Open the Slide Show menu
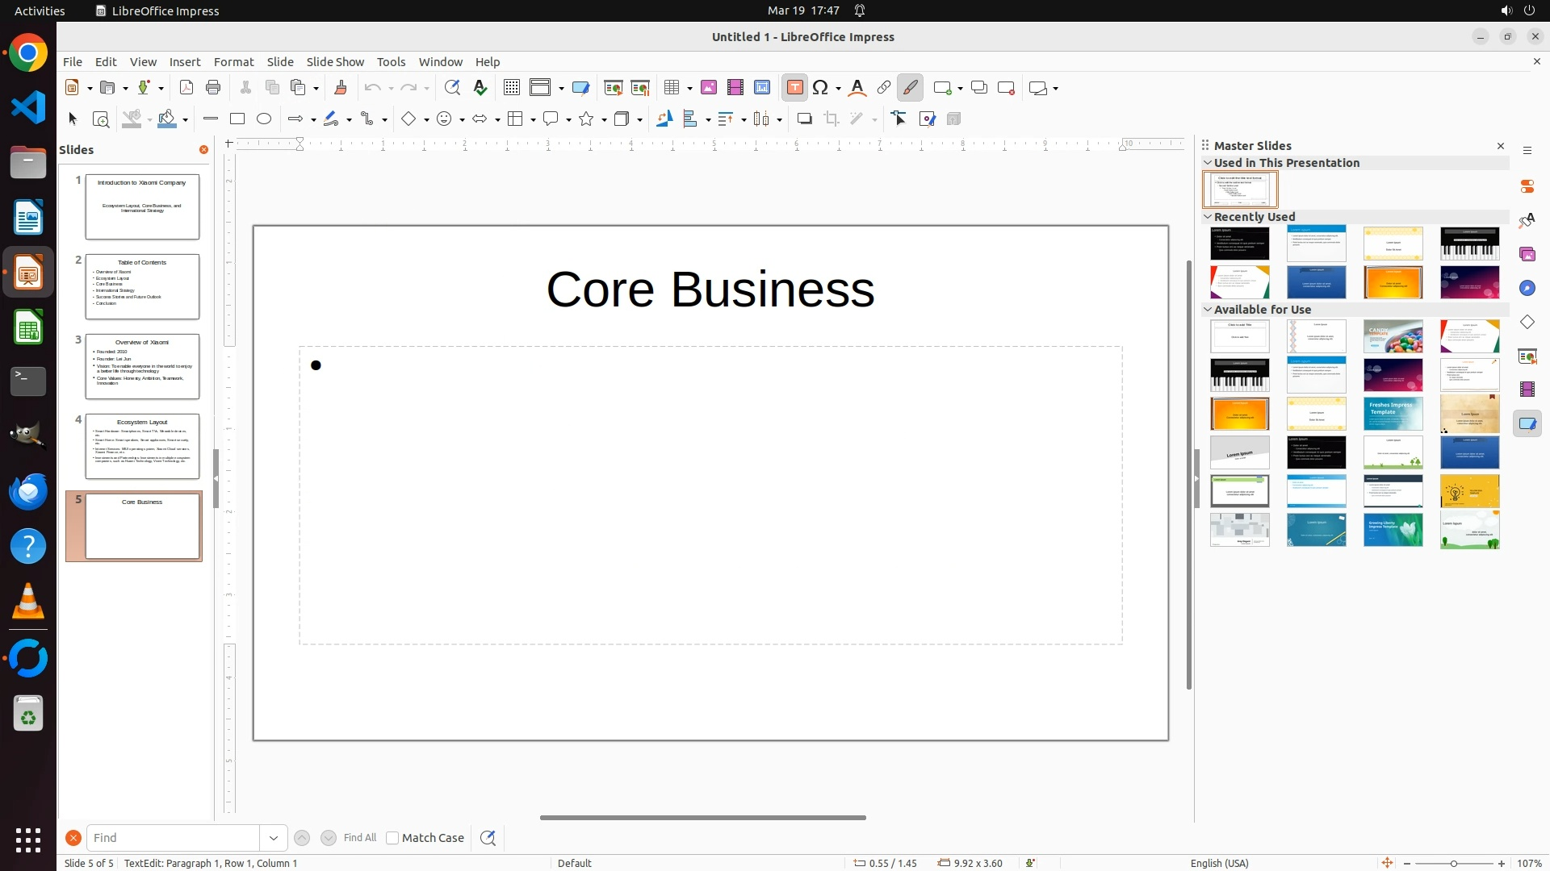 click(x=335, y=62)
